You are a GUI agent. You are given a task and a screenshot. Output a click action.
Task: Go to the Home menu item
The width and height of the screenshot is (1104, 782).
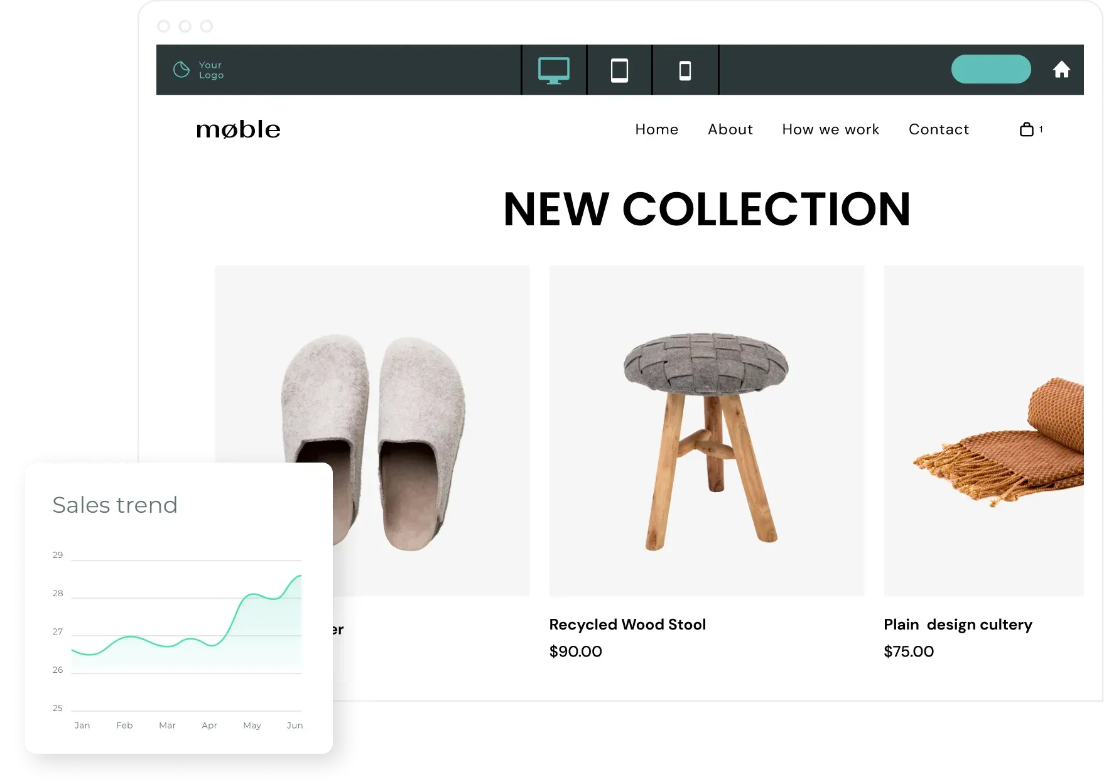pyautogui.click(x=656, y=129)
